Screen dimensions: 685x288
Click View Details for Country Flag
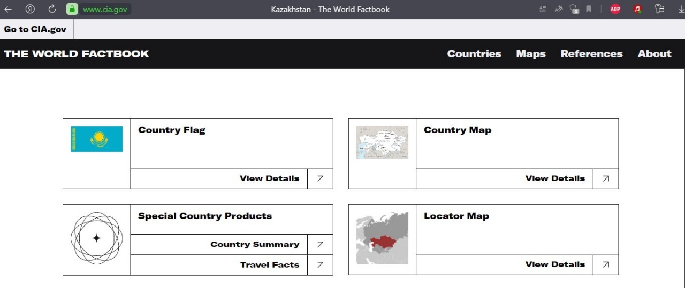click(x=269, y=178)
